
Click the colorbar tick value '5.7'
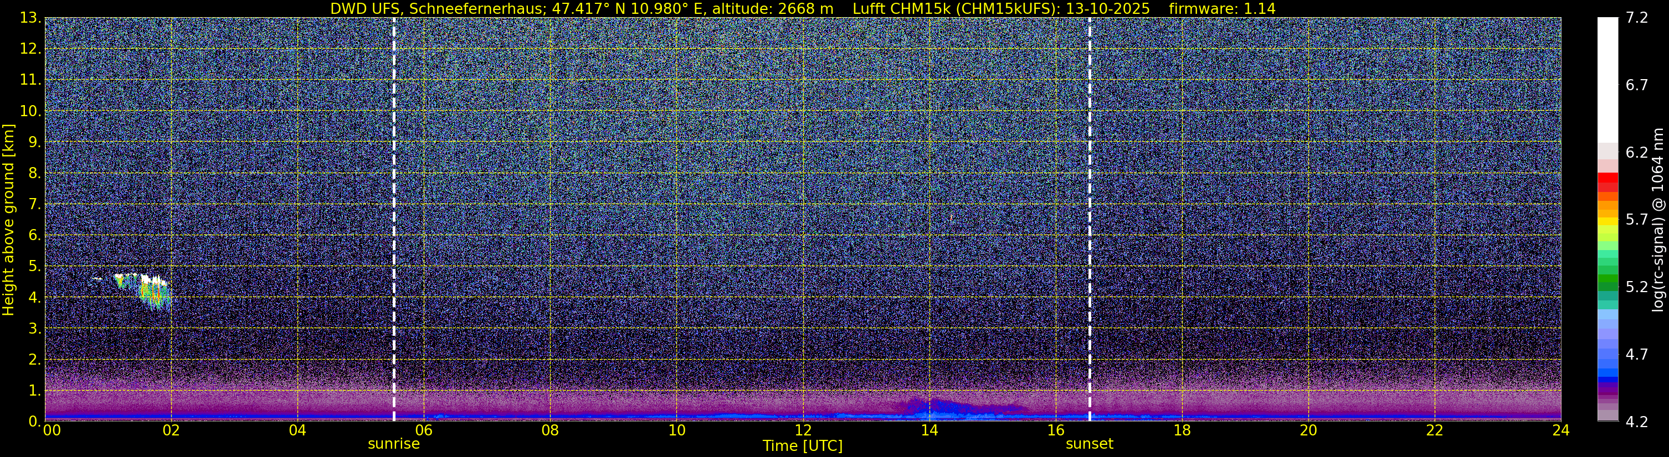click(x=1637, y=220)
